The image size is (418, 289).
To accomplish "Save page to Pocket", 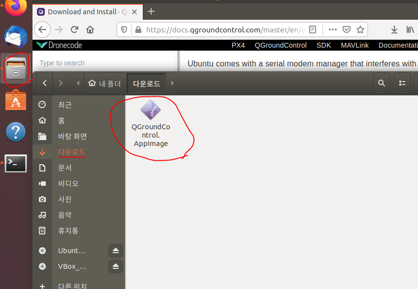I will pyautogui.click(x=346, y=29).
